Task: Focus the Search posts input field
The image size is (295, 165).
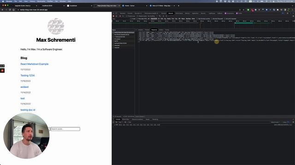Action: (x=65, y=129)
